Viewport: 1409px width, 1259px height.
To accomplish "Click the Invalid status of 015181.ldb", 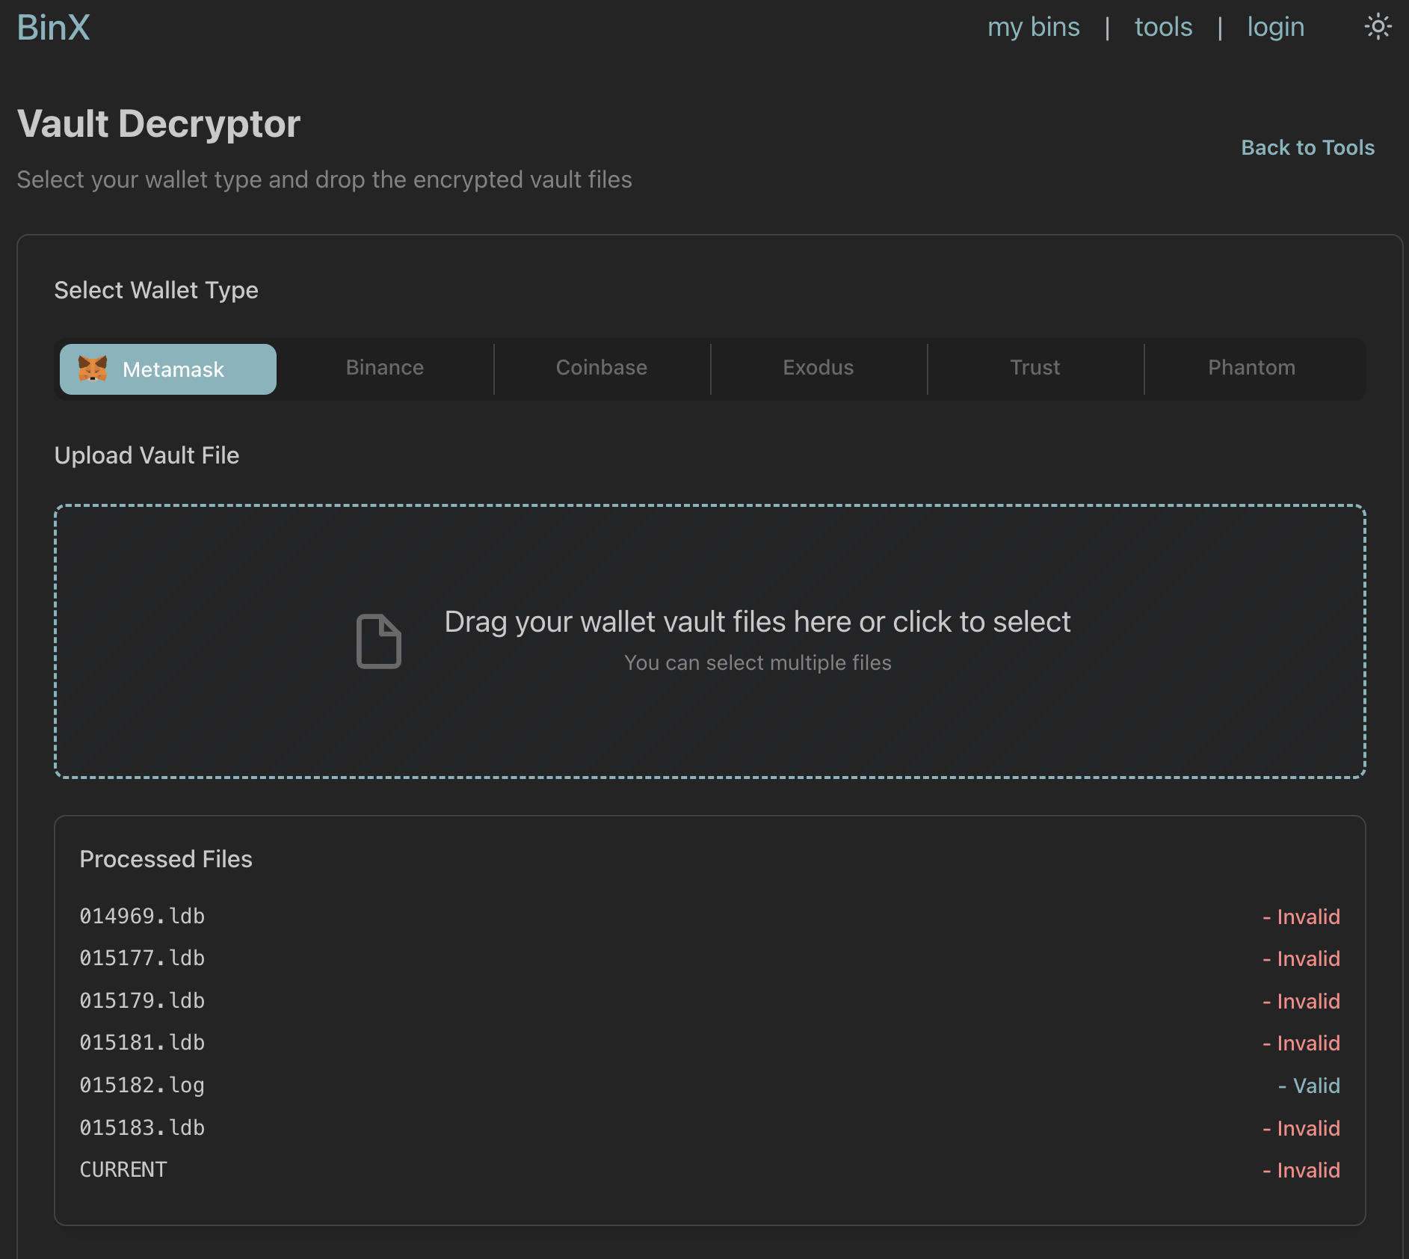I will [x=1301, y=1043].
